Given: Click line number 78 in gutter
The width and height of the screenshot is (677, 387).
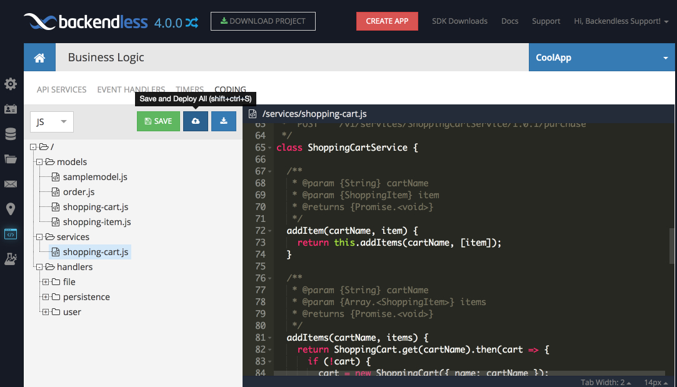Looking at the screenshot, I should point(260,302).
